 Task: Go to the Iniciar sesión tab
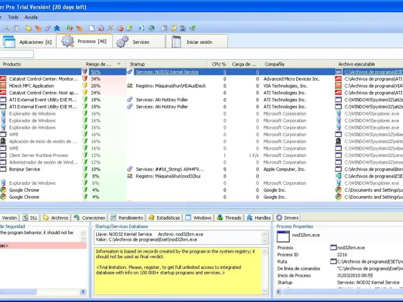click(x=197, y=42)
